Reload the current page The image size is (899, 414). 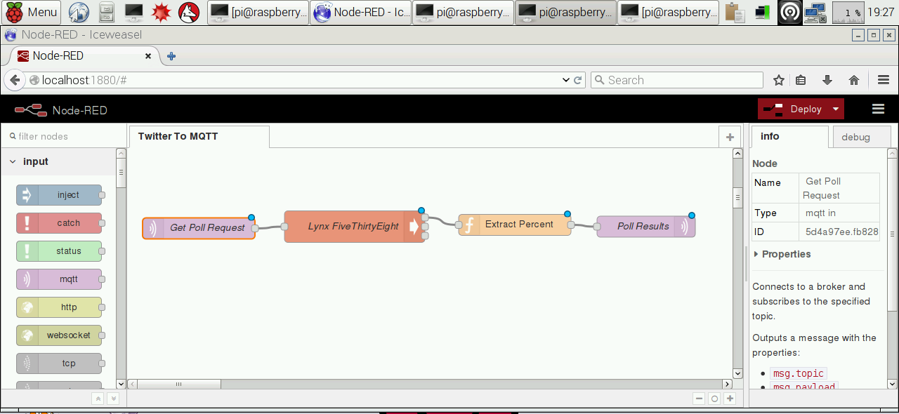click(x=578, y=80)
